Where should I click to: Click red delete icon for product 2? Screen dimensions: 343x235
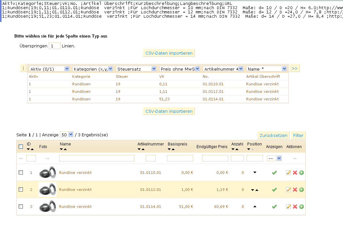tap(295, 190)
